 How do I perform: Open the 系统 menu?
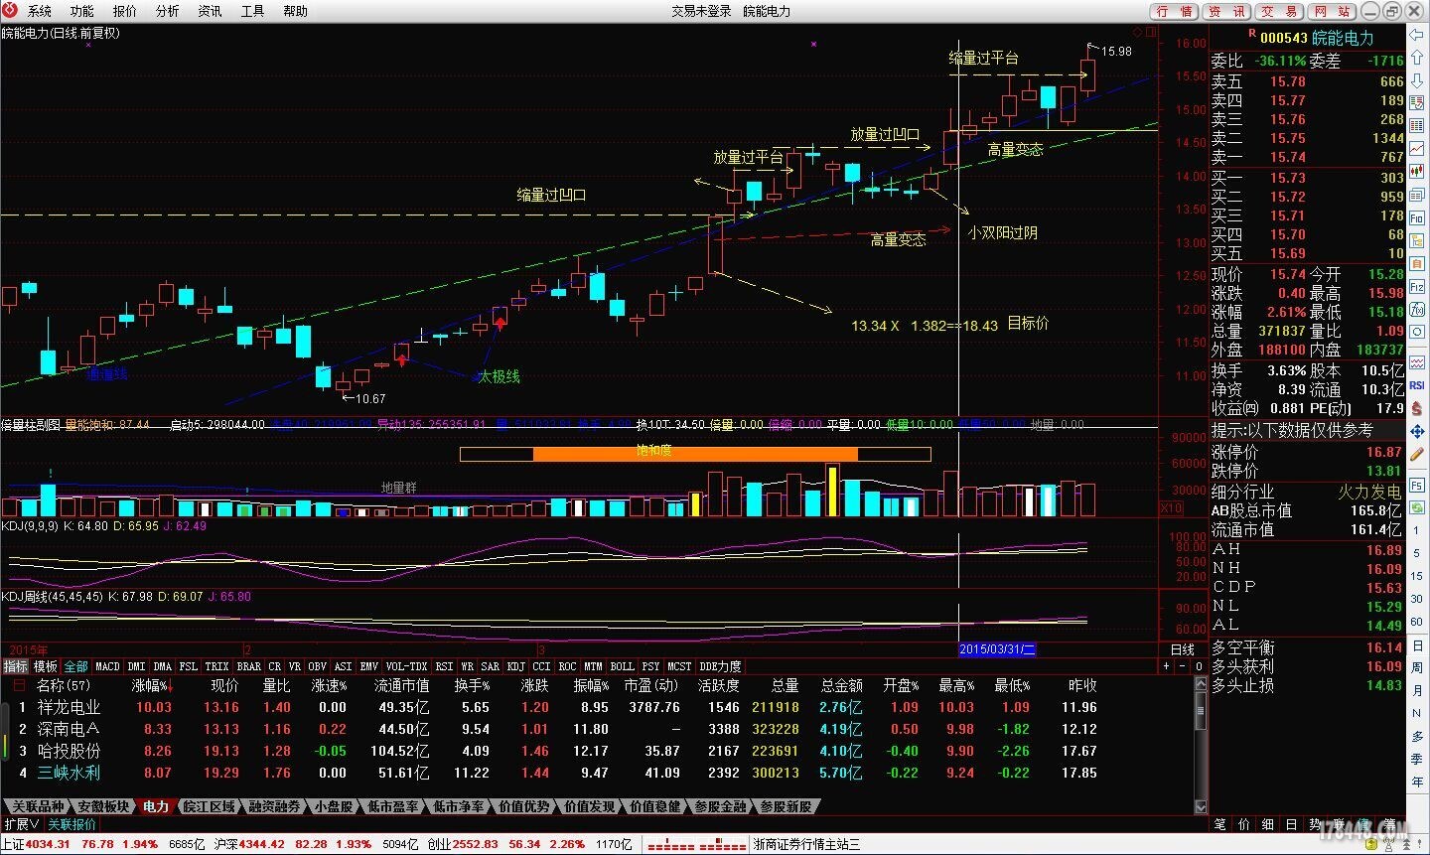40,11
